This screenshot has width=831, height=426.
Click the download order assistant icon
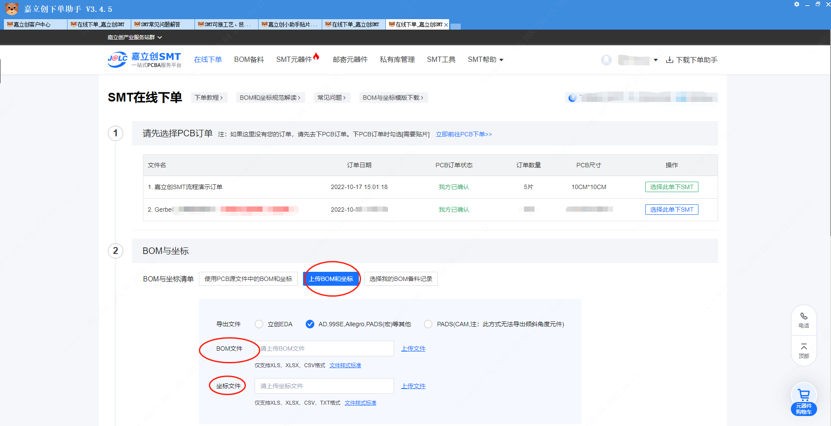tap(670, 60)
